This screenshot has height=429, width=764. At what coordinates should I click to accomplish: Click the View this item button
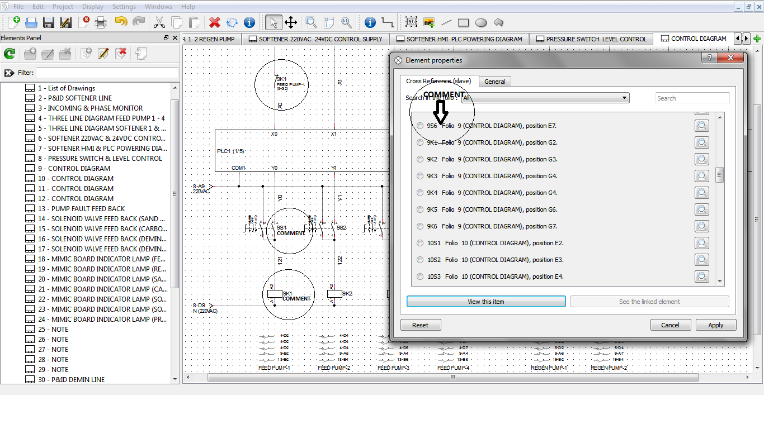[x=485, y=302]
